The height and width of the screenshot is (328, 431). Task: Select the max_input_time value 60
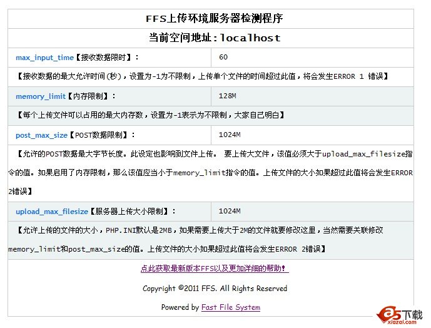pos(223,57)
